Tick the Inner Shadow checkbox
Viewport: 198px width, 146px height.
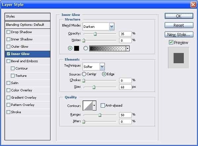tap(8, 39)
